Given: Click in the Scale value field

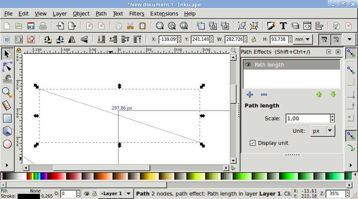Looking at the screenshot, I should coord(307,118).
